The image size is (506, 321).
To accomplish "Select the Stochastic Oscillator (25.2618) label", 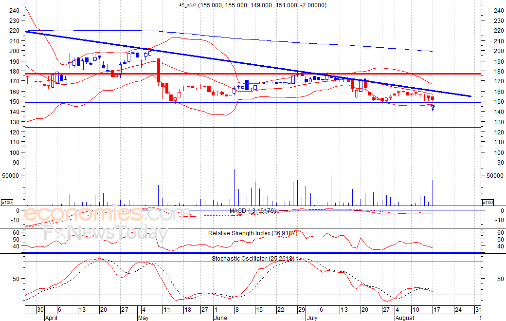I will tap(253, 258).
